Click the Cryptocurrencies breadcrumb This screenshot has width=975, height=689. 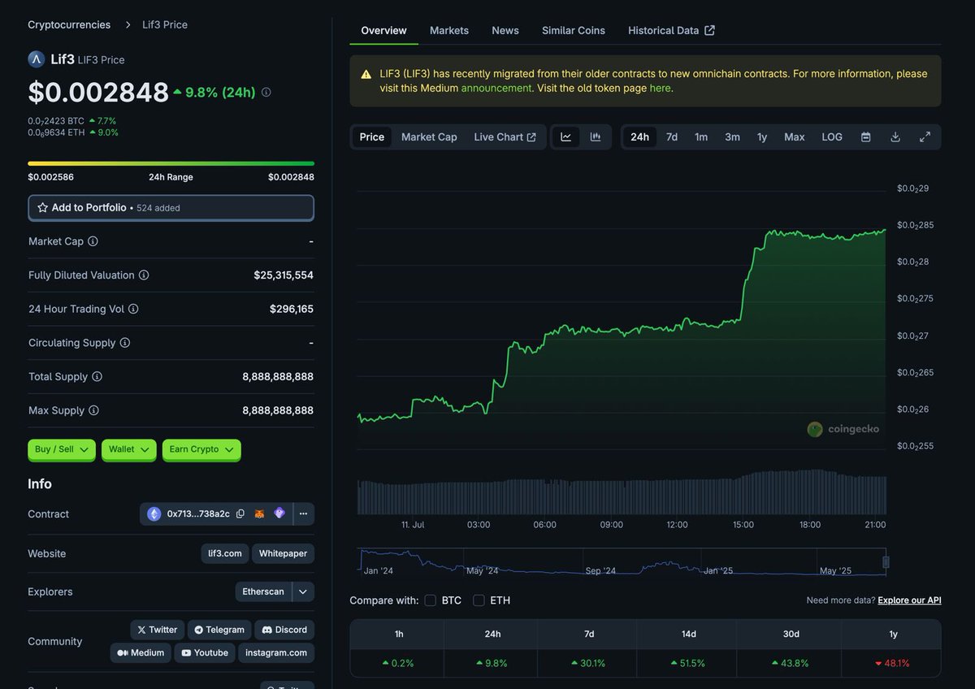tap(69, 24)
